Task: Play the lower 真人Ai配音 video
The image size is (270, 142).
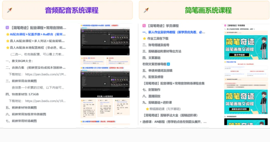Action: (105, 84)
